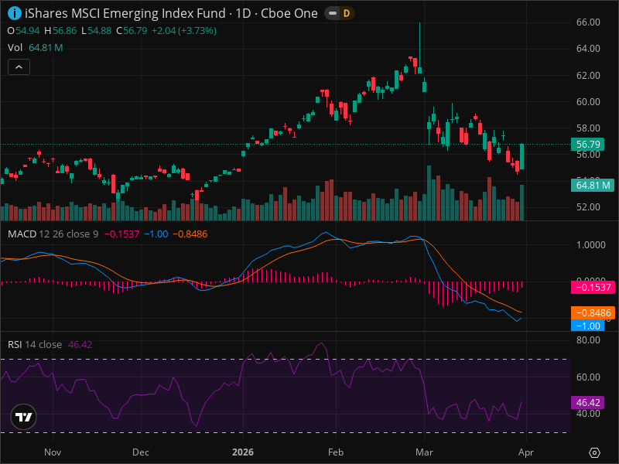Open chart settings gear icon

(594, 452)
